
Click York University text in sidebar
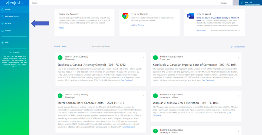point(14,52)
